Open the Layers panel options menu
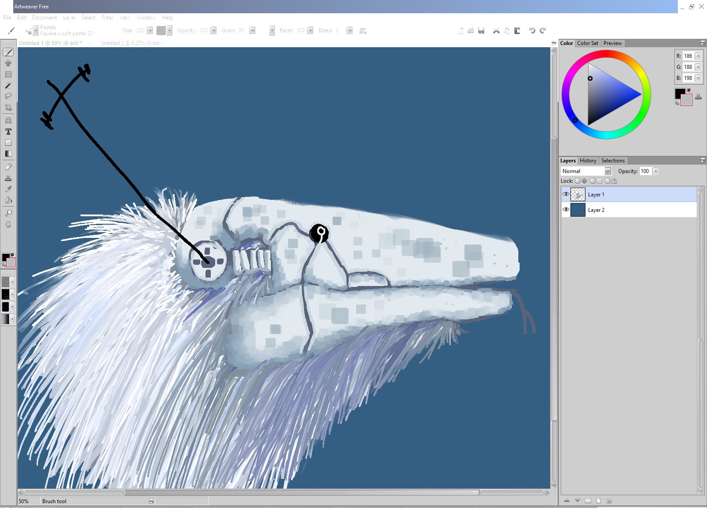707x508 pixels. click(x=703, y=160)
